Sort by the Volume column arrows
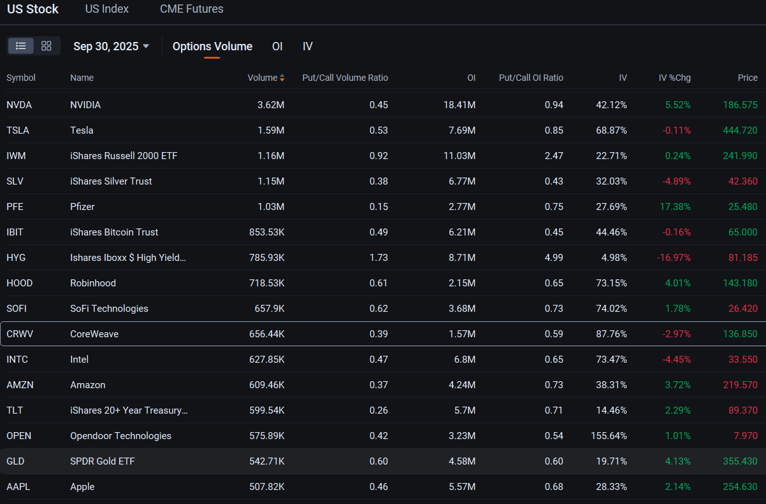766x504 pixels. tap(282, 78)
